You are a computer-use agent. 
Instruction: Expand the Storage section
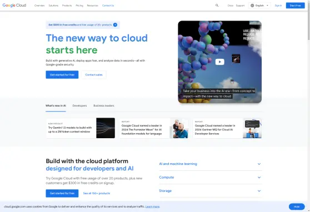coord(211,191)
